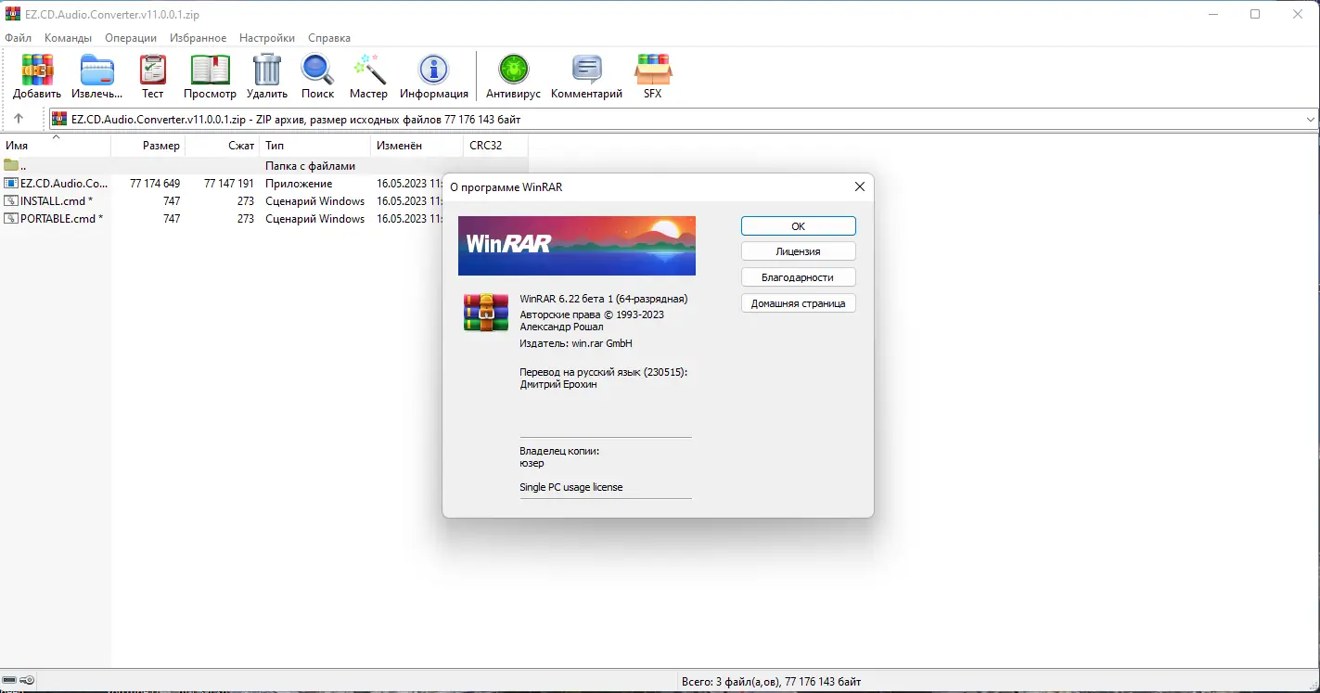Click the key icon in the status bar

27,681
